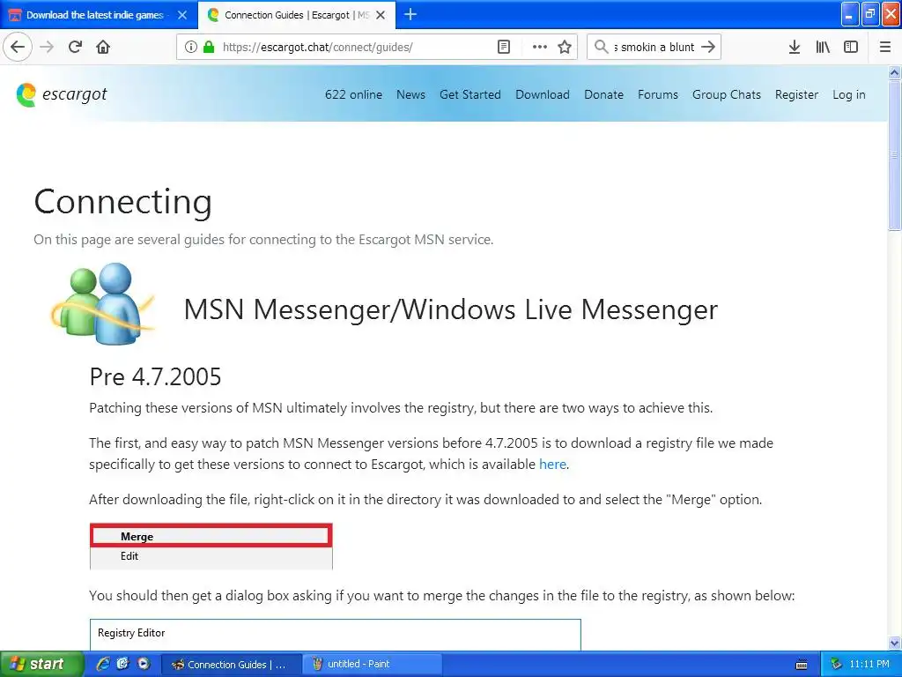Click scrollbar up arrow
This screenshot has height=677, width=902.
tap(894, 72)
